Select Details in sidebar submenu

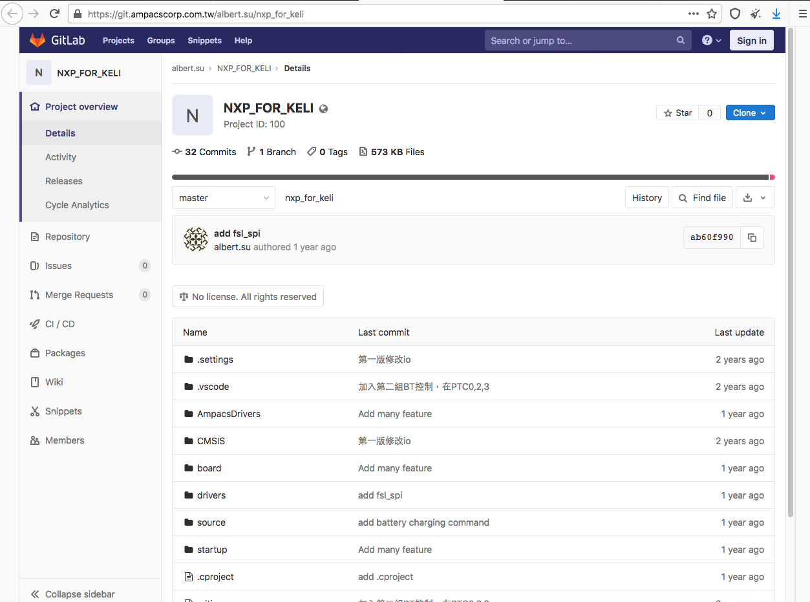(60, 133)
